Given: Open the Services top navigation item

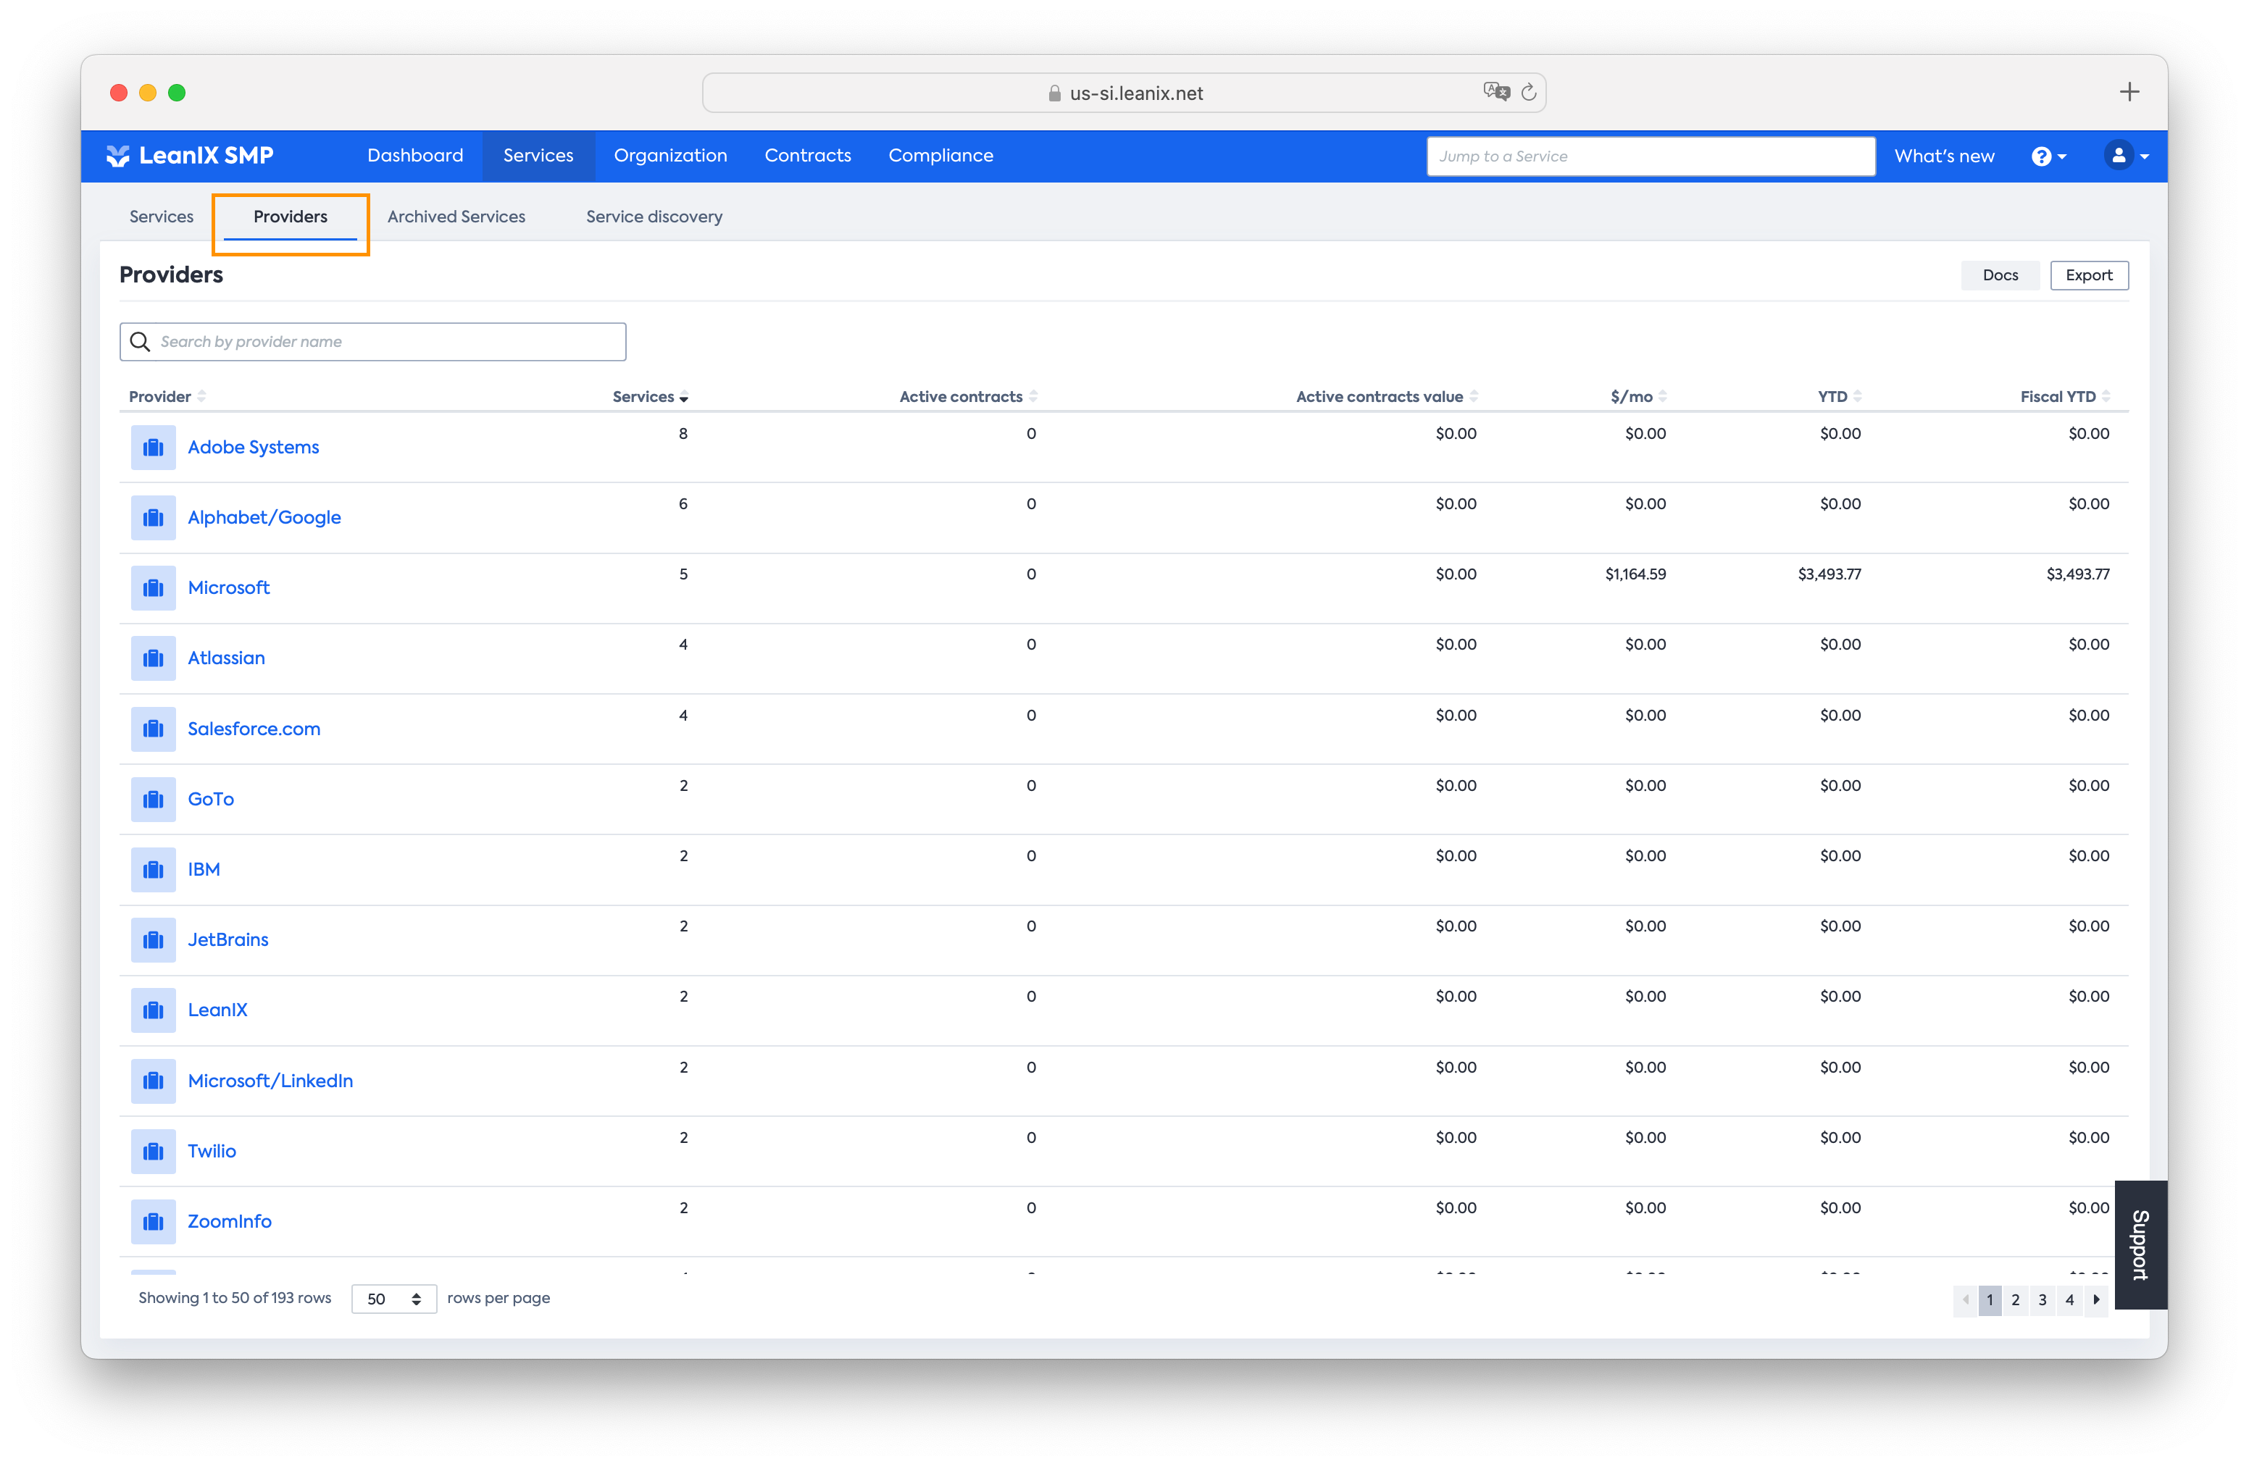Looking at the screenshot, I should pyautogui.click(x=538, y=156).
